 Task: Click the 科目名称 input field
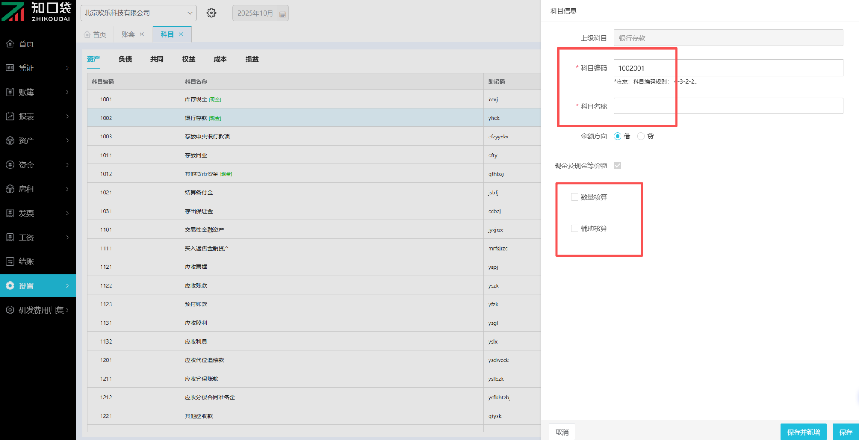click(x=728, y=106)
